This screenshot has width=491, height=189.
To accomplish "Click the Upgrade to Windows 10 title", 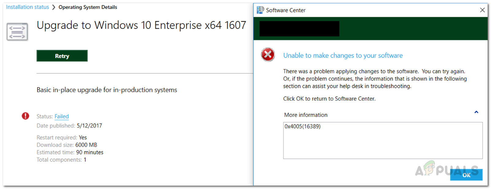I will (141, 25).
